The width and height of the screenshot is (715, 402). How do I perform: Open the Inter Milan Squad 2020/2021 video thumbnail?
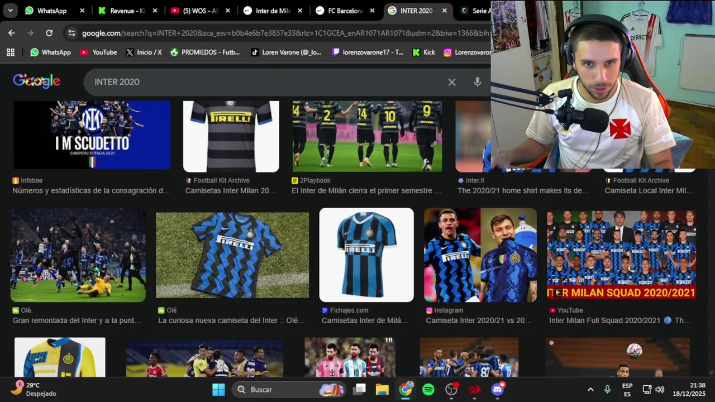621,255
